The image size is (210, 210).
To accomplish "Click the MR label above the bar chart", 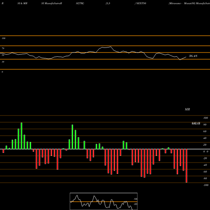I will (187, 109).
